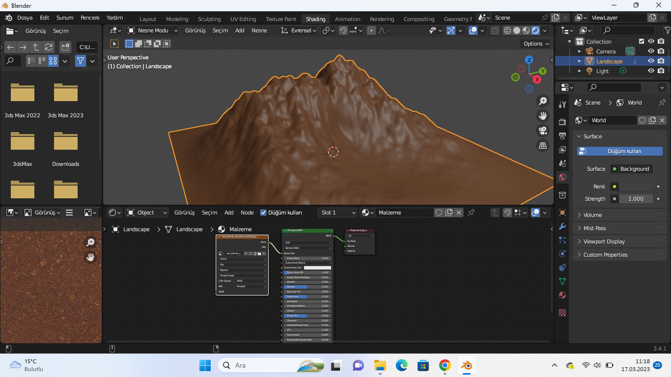
Task: Expand the Landscape item in the Outliner
Action: [580, 61]
